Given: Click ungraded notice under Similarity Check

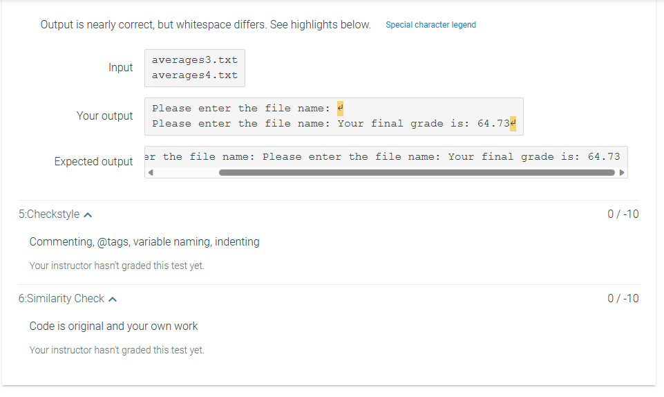Looking at the screenshot, I should [x=117, y=351].
